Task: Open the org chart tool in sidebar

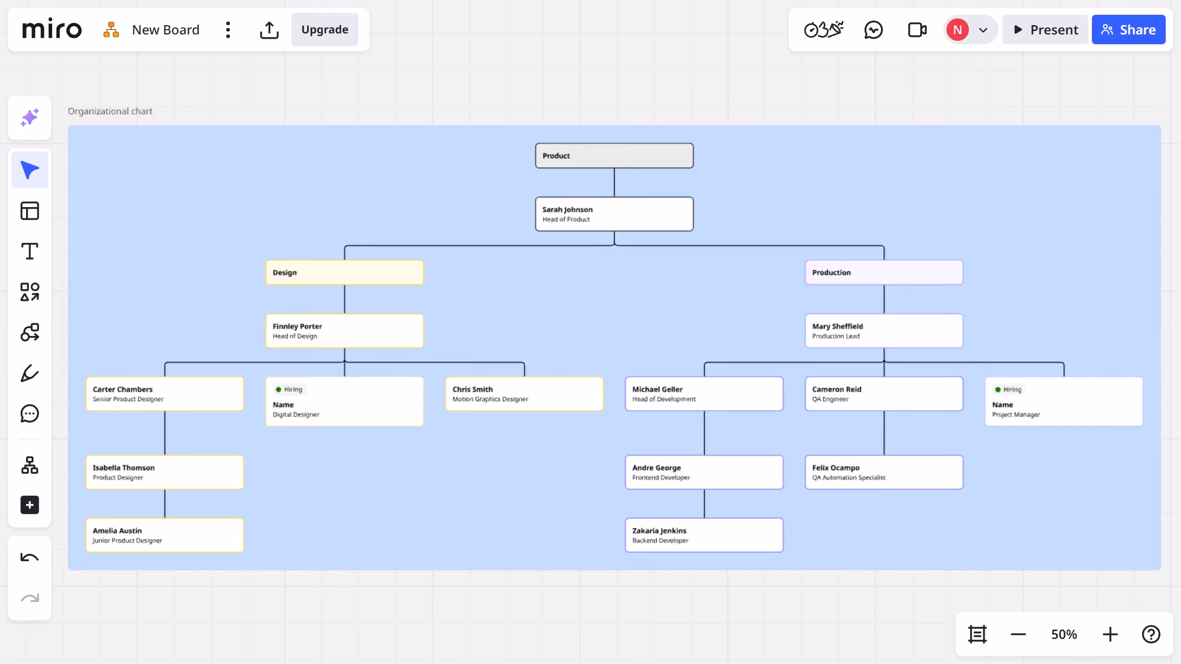Action: coord(30,465)
